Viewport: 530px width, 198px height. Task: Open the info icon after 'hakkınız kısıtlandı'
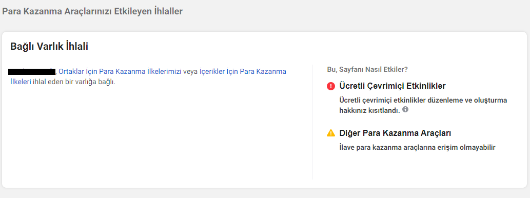click(405, 109)
